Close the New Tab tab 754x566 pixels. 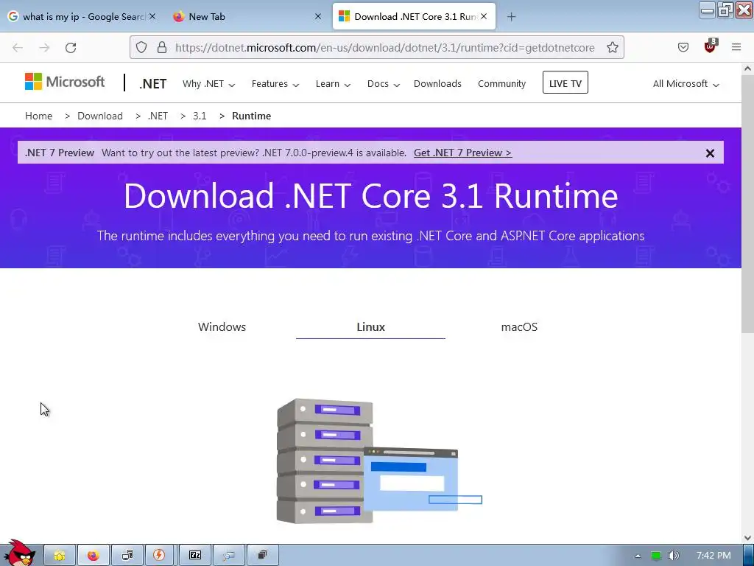(x=318, y=16)
